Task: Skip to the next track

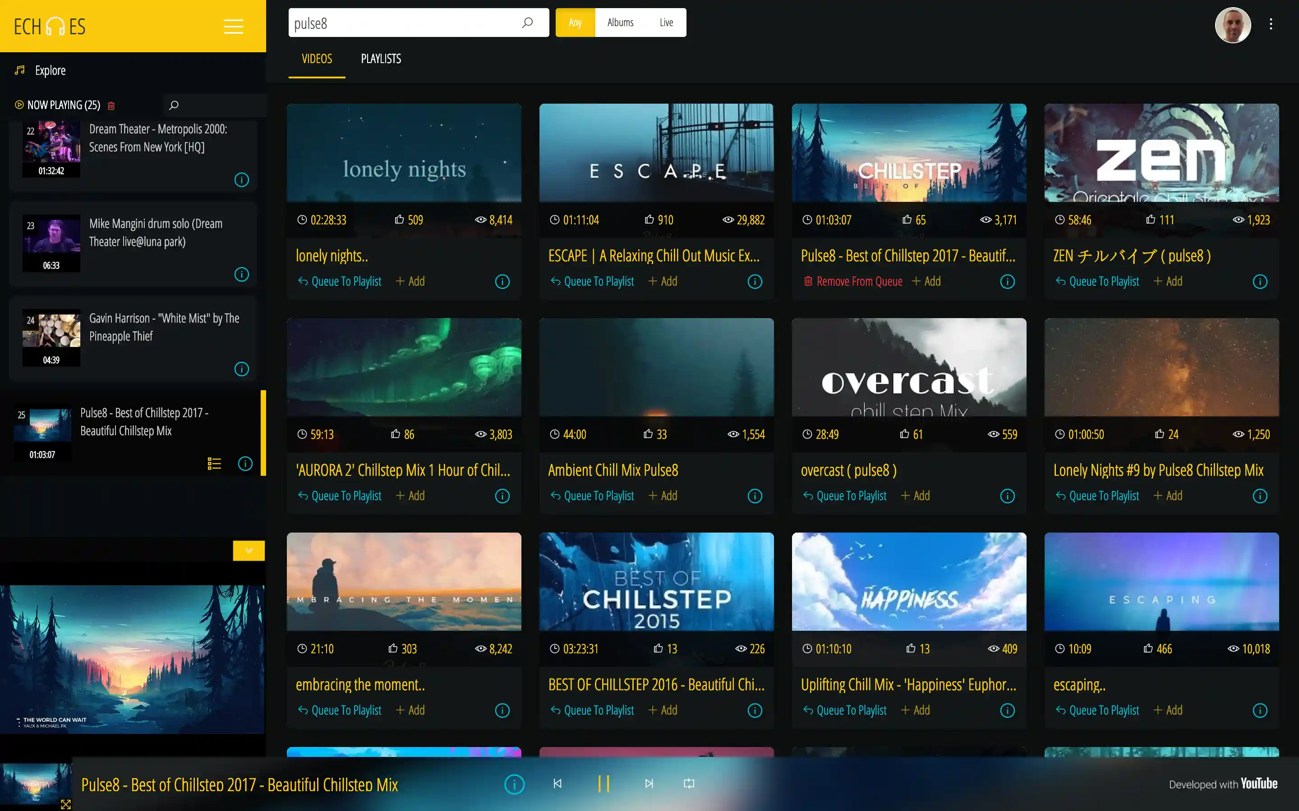Action: click(x=649, y=784)
